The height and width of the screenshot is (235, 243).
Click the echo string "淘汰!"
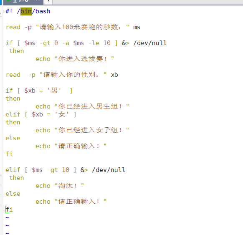69,186
